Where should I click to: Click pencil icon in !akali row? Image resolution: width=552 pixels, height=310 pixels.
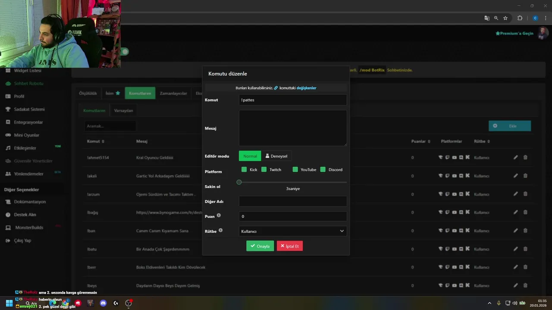[516, 176]
